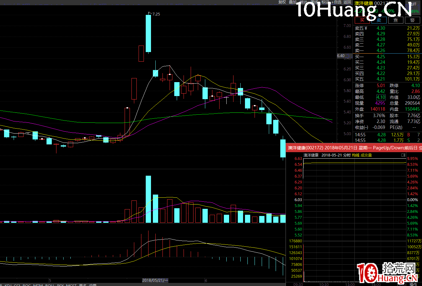422x286 pixels.
Task: Toggle the panel icon in intraday popup header
Action: point(403,155)
